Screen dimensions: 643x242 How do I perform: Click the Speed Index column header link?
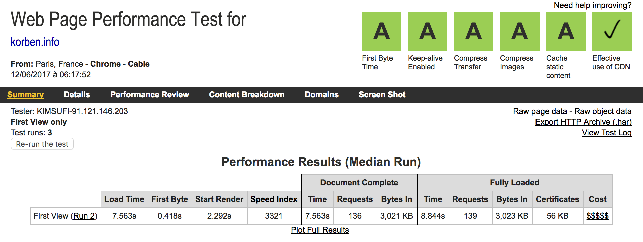pyautogui.click(x=274, y=199)
